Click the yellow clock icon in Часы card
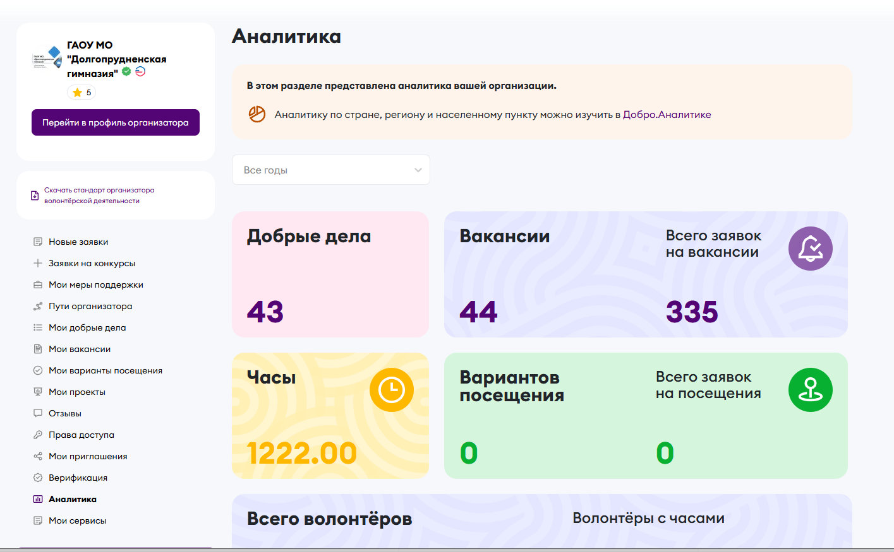Image resolution: width=894 pixels, height=552 pixels. (x=391, y=390)
